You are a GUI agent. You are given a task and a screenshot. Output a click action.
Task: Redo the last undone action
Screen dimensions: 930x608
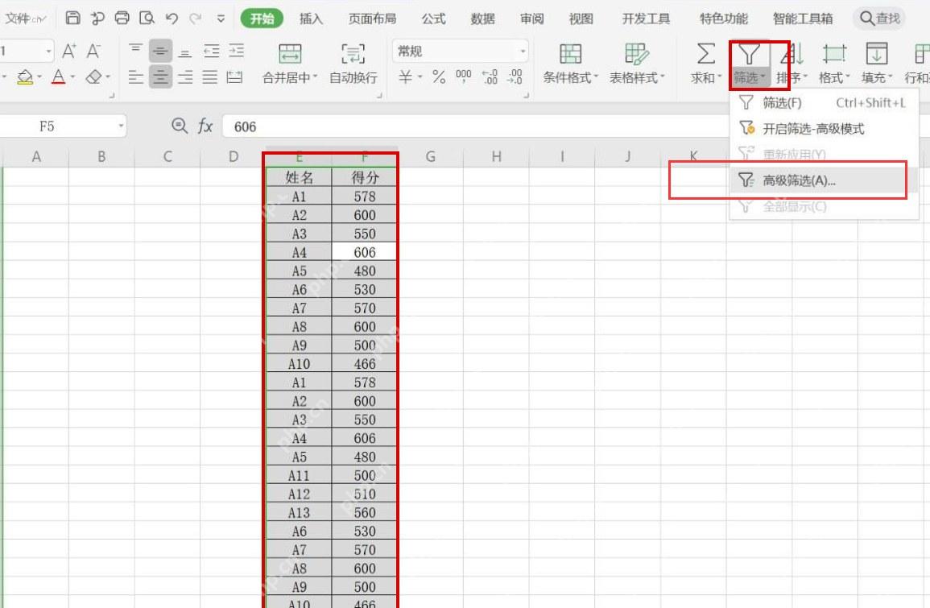[x=195, y=19]
